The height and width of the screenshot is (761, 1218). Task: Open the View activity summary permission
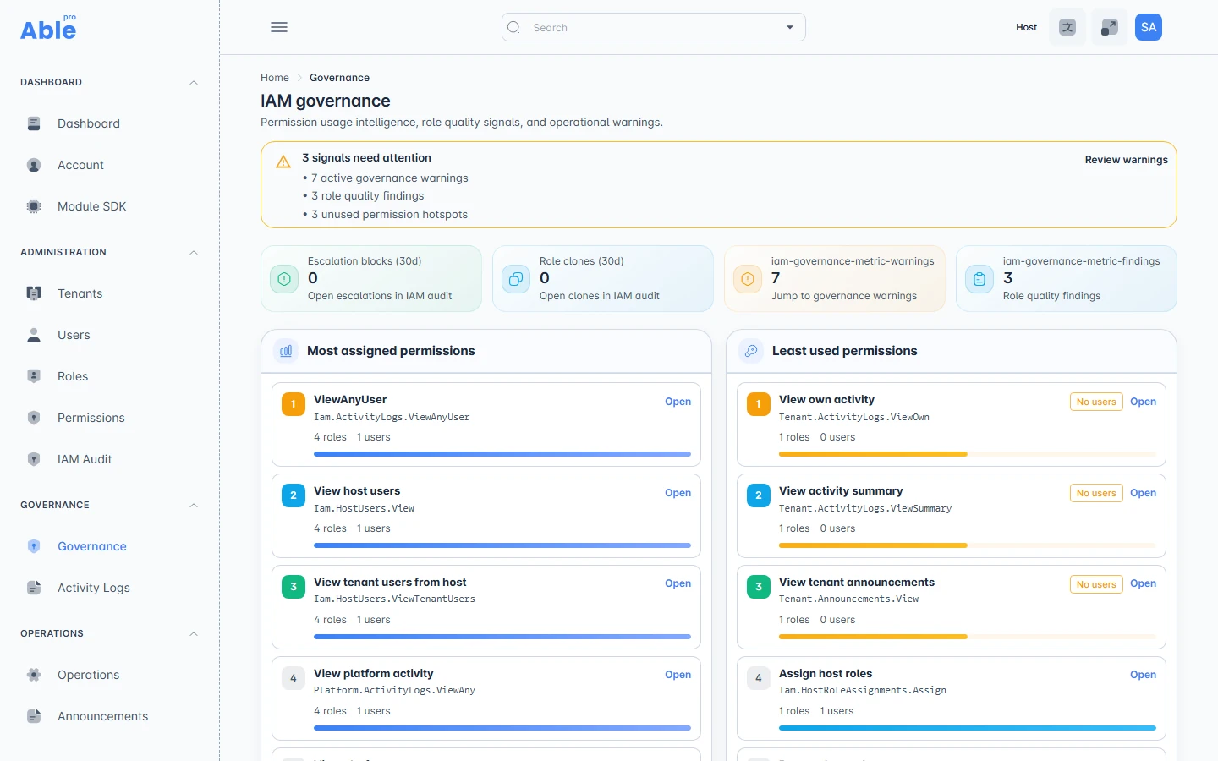click(1143, 493)
